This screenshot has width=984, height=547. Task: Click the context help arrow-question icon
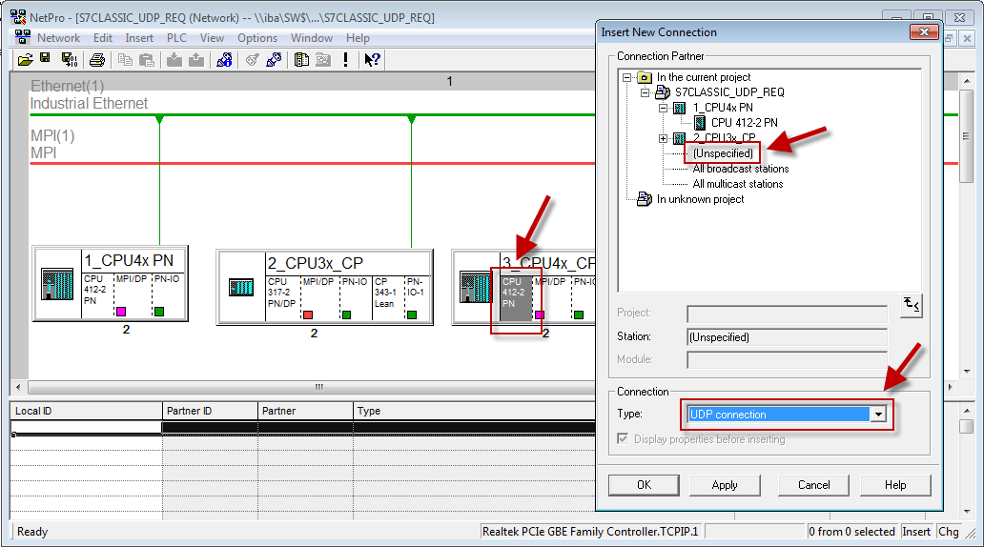[373, 60]
